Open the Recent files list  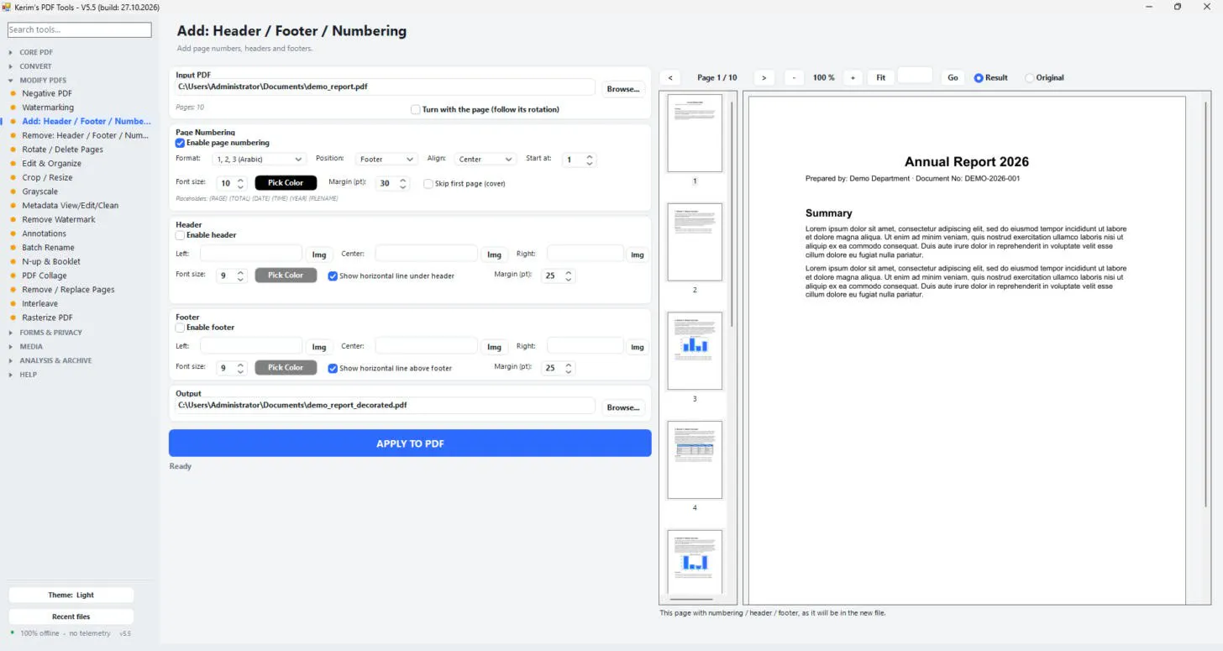[71, 617]
